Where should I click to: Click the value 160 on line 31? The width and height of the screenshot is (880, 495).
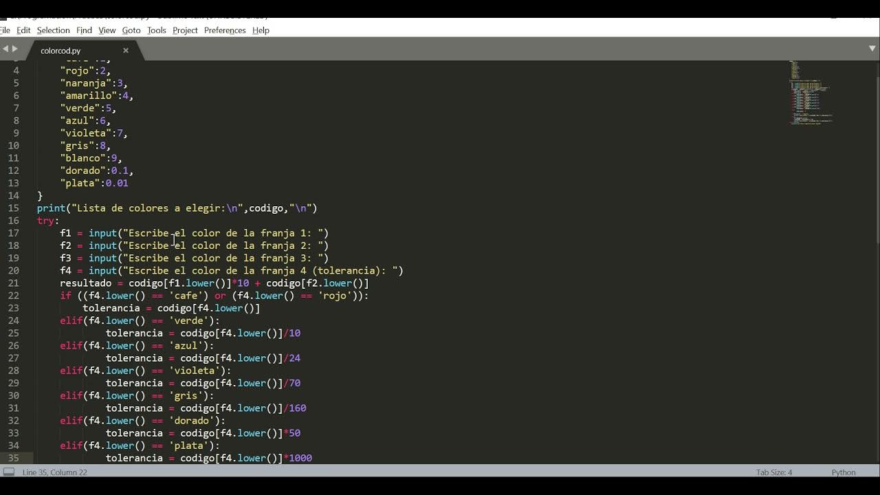tap(298, 408)
